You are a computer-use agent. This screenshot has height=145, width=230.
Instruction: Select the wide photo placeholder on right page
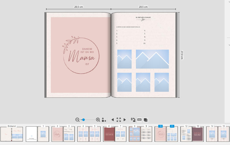(x=152, y=59)
